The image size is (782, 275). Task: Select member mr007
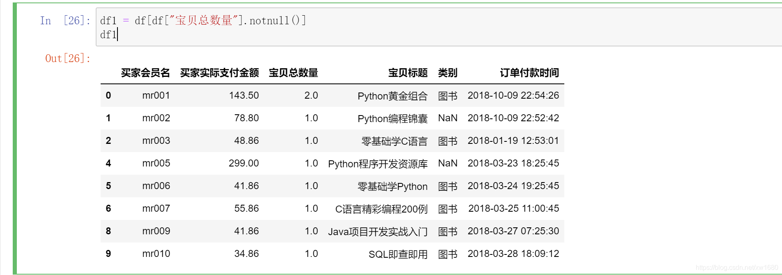(x=156, y=208)
